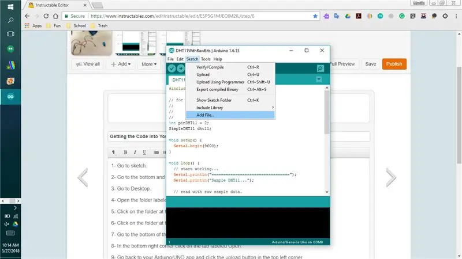Open the Arduino tab dropdown arrow
Image resolution: width=462 pixels, height=259 pixels.
319,79
